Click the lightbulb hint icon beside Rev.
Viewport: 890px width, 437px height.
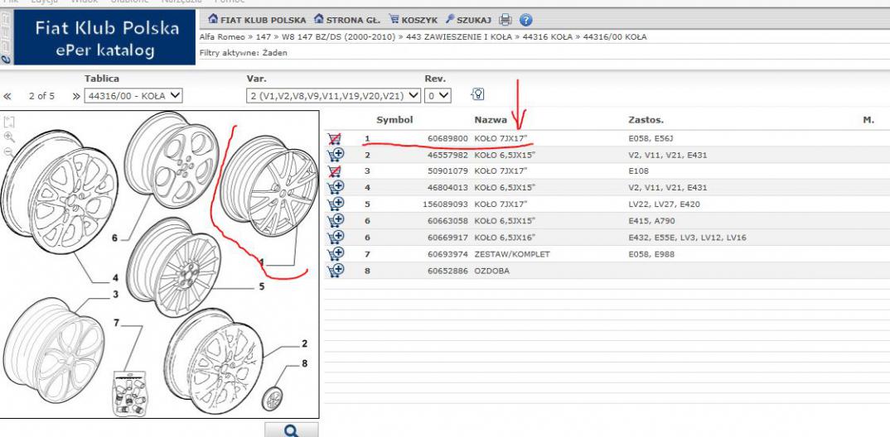[477, 94]
